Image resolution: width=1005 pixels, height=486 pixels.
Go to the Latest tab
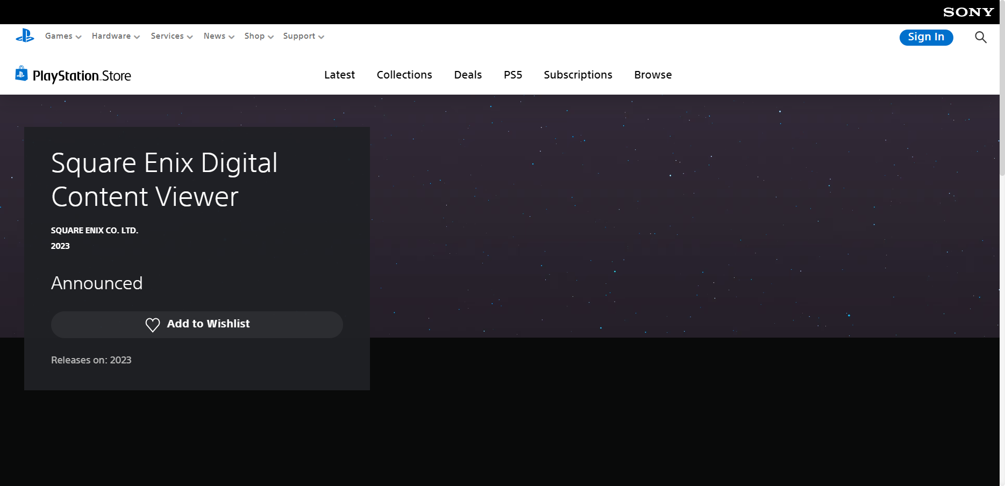(x=339, y=75)
